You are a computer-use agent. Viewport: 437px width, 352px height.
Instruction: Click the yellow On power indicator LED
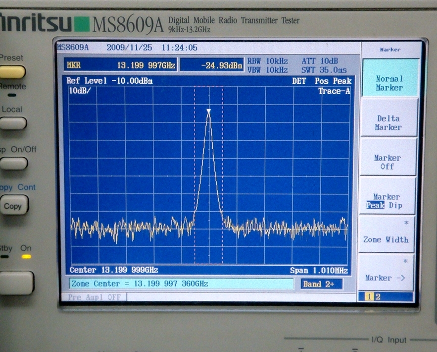[26, 256]
